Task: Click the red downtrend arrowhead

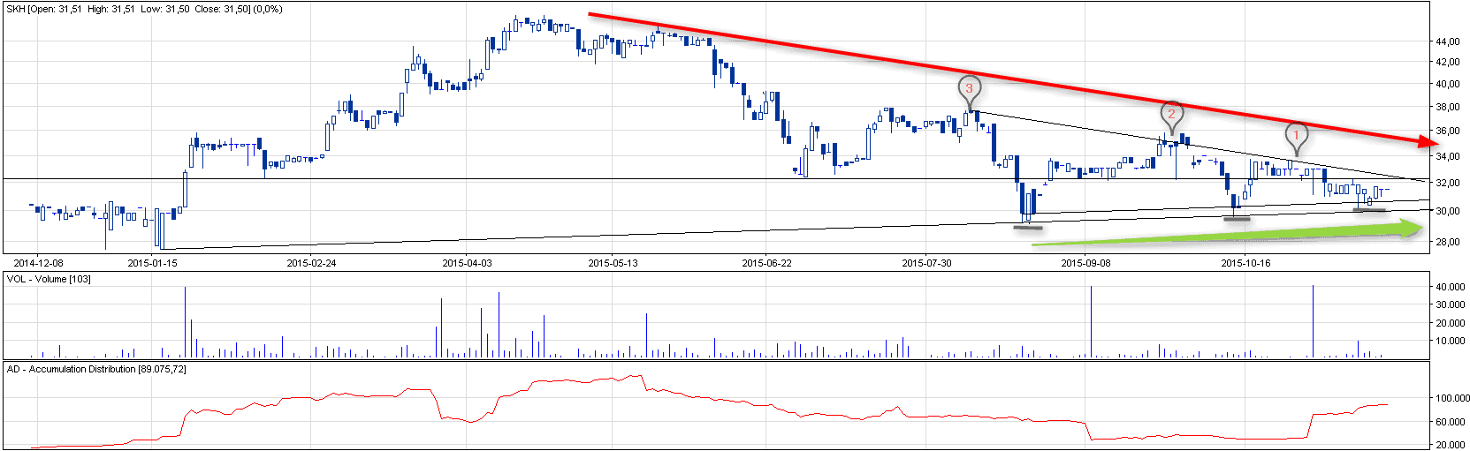Action: point(1425,141)
